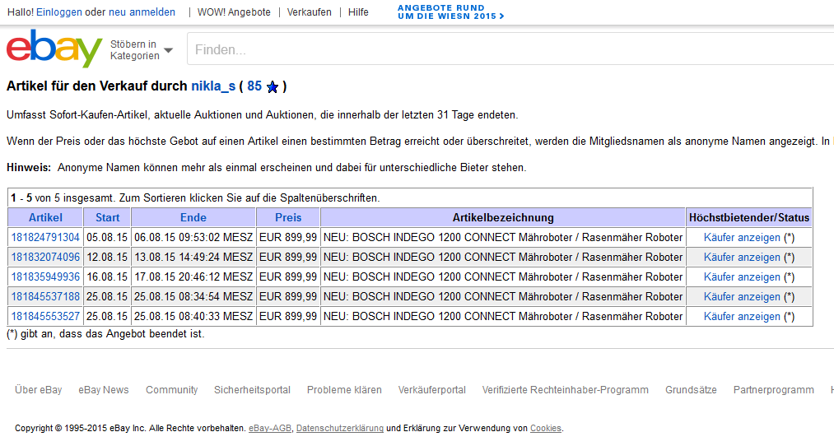This screenshot has width=834, height=446.
Task: Open eBay-AGB link
Action: pos(270,428)
